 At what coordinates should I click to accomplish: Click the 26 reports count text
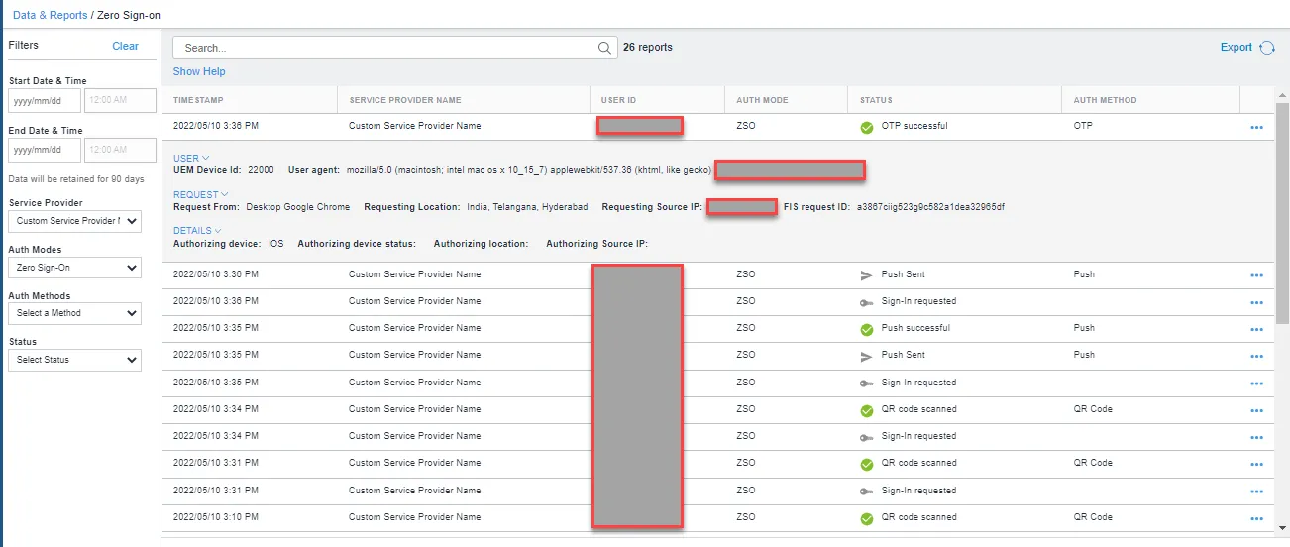click(648, 47)
